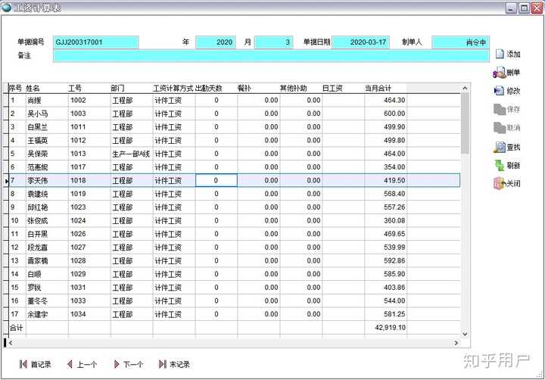Screen dimensions: 545x380
Task: Click the 李天伟 name cell
Action: pyautogui.click(x=47, y=180)
